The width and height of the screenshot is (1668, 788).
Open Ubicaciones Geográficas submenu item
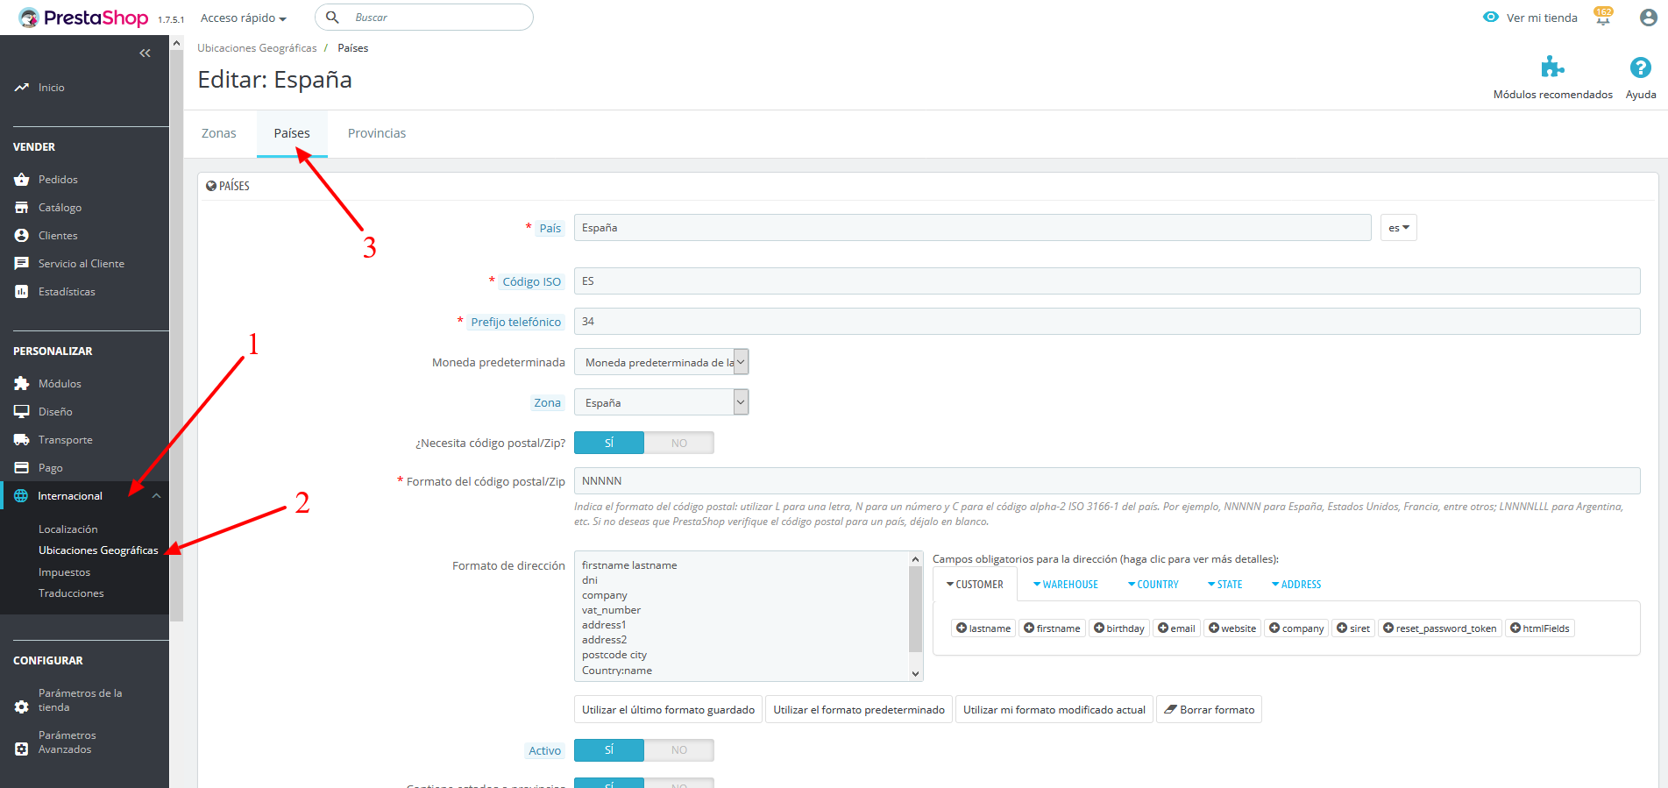click(x=98, y=550)
